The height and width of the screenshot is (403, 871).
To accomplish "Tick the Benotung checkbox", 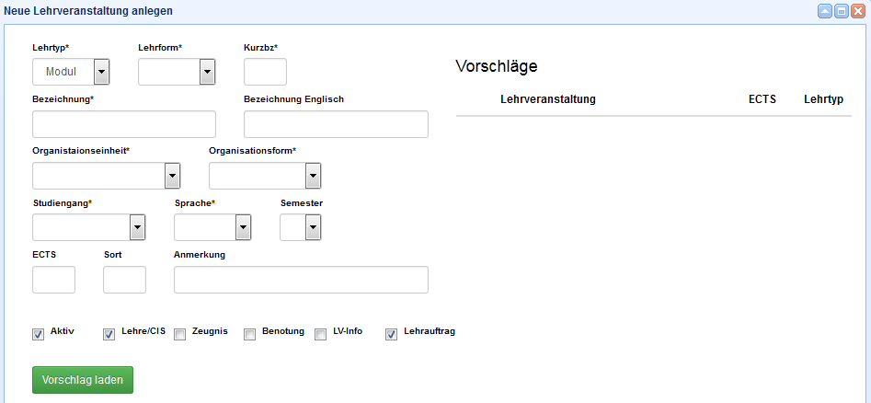I will tap(250, 334).
